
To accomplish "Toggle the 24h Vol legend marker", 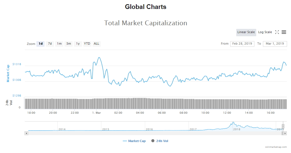I will 153,141.
